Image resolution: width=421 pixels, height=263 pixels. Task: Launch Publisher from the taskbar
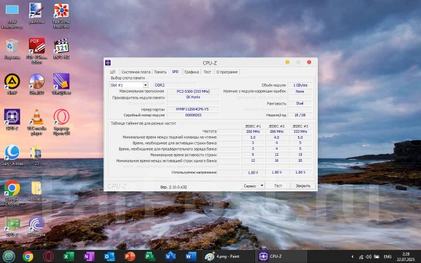pyautogui.click(x=150, y=256)
